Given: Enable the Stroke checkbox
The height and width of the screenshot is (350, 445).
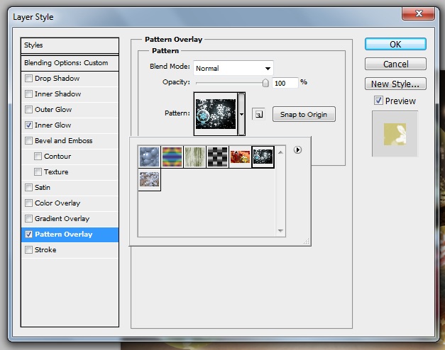Looking at the screenshot, I should tap(28, 249).
